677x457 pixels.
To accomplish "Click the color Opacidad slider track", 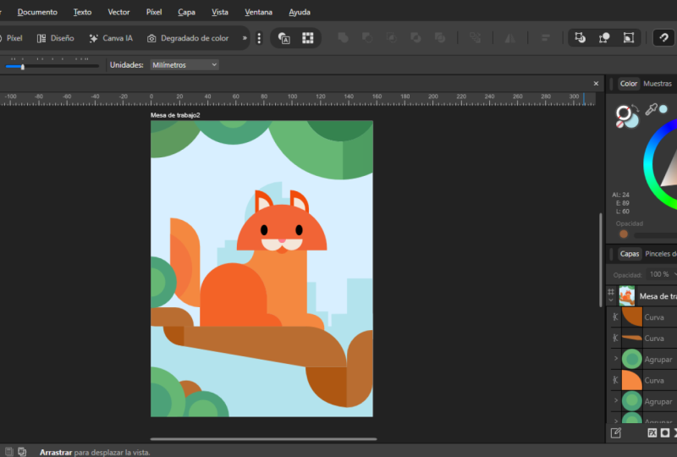I will pyautogui.click(x=655, y=235).
